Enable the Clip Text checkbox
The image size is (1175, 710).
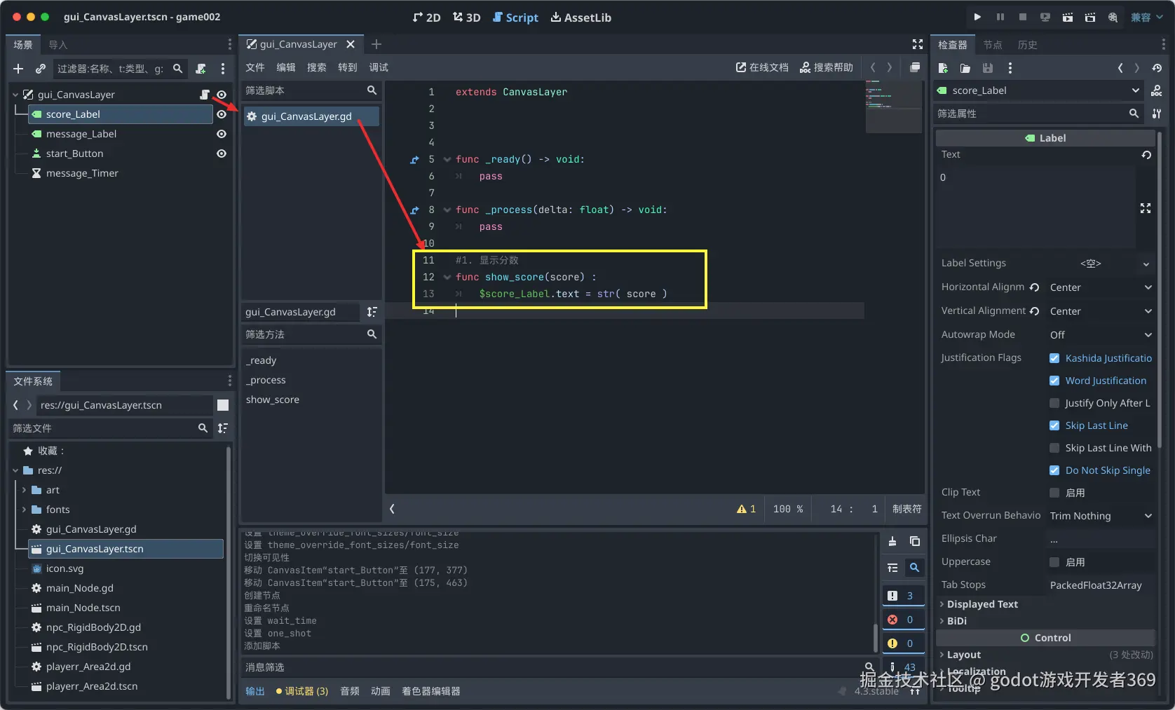tap(1054, 493)
